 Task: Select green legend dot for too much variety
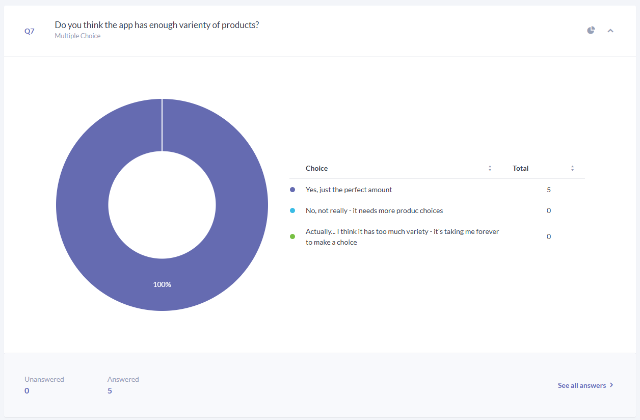tap(292, 237)
